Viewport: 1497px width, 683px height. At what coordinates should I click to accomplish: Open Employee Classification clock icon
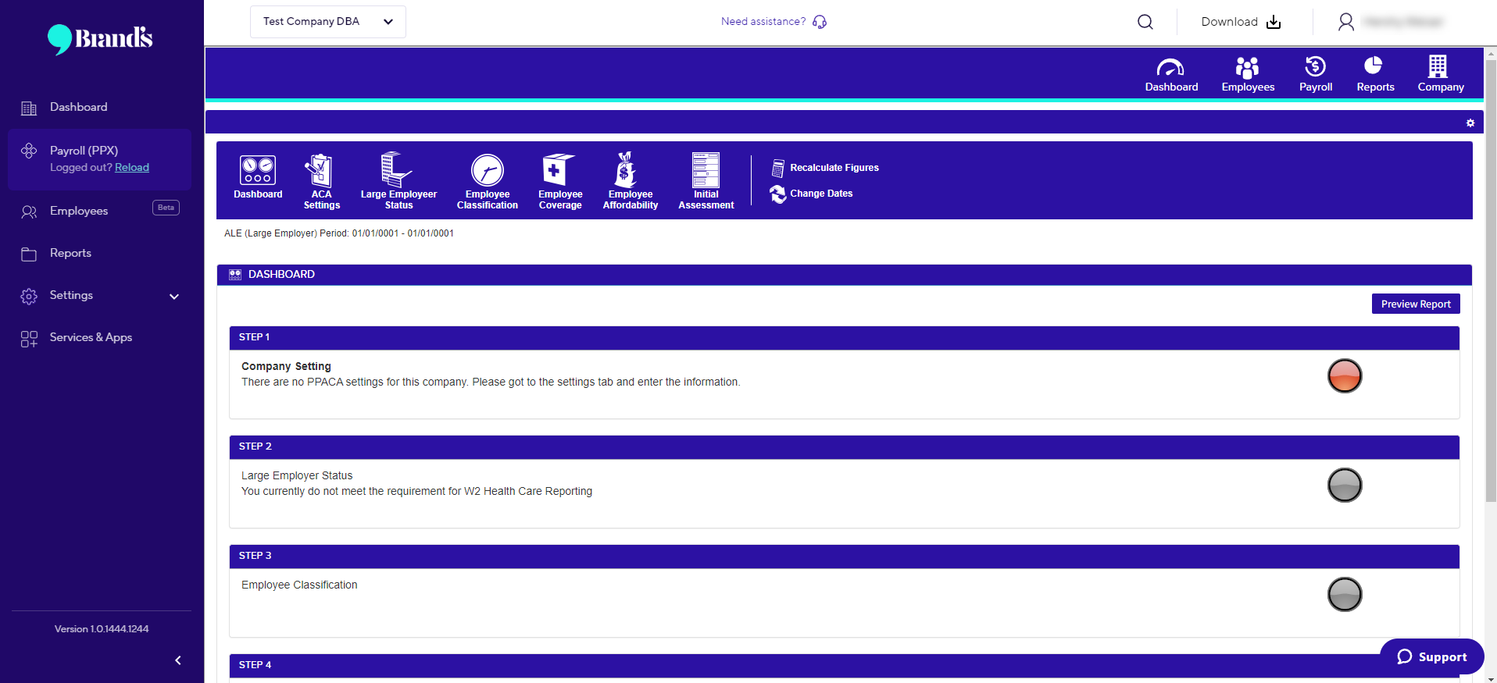coord(488,169)
